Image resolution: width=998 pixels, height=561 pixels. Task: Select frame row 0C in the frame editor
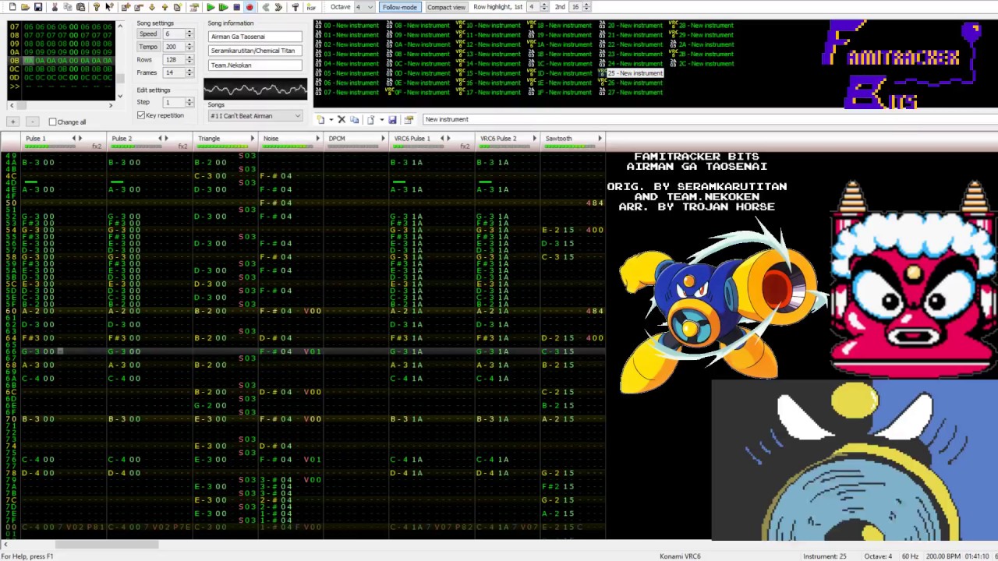pyautogui.click(x=61, y=69)
